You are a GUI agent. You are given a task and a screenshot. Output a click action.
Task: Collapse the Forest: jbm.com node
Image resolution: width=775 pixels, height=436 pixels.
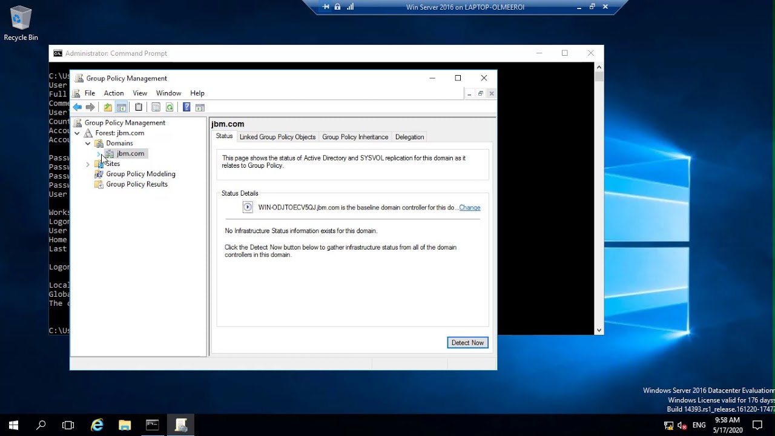77,133
